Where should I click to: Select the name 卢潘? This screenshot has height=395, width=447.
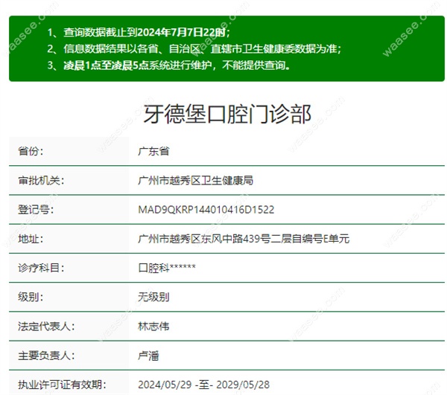(x=148, y=356)
